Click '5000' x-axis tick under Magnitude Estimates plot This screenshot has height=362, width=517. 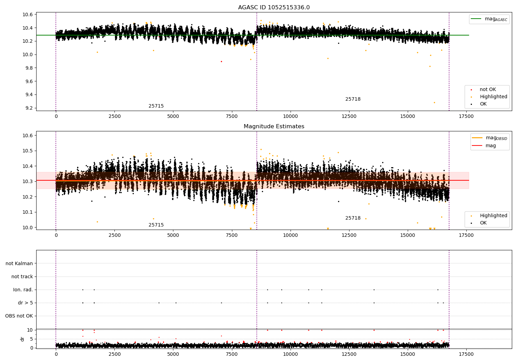[173, 235]
